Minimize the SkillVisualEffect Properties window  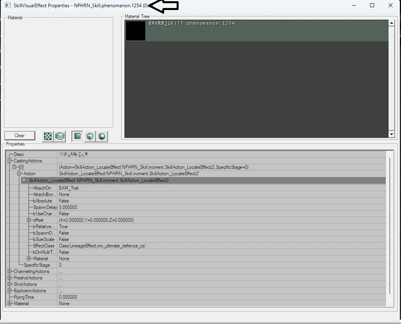pyautogui.click(x=354, y=5)
